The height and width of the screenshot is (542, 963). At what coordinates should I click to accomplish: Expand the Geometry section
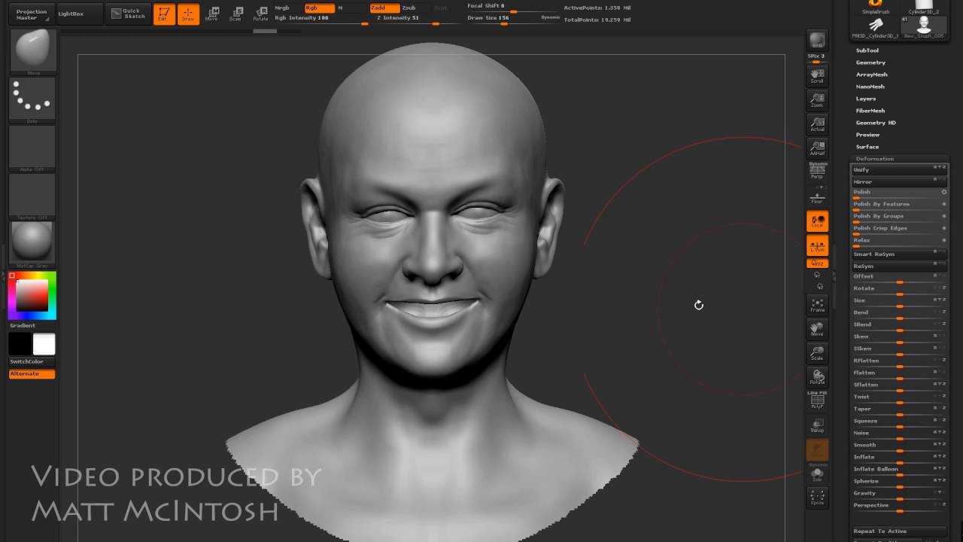click(x=870, y=62)
